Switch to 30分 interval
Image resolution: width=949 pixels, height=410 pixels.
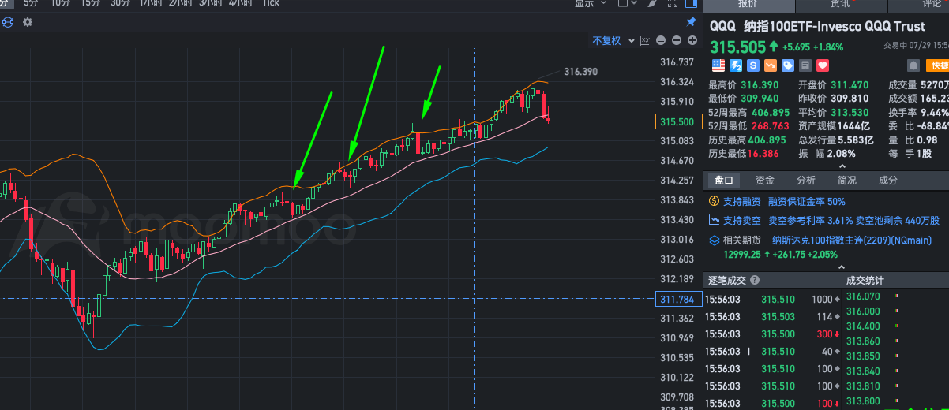tap(120, 3)
